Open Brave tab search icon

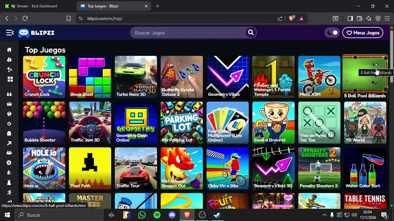tap(336, 18)
